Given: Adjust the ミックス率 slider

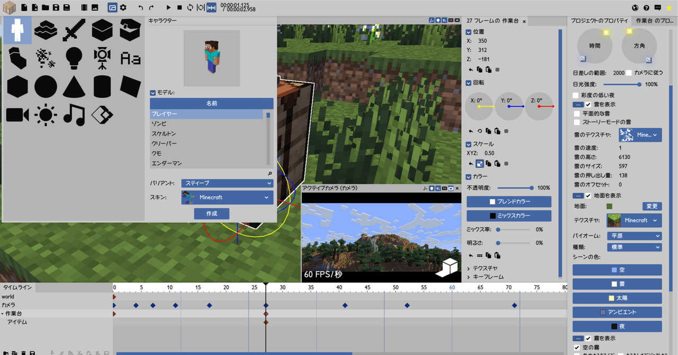Looking at the screenshot, I should coord(514,229).
